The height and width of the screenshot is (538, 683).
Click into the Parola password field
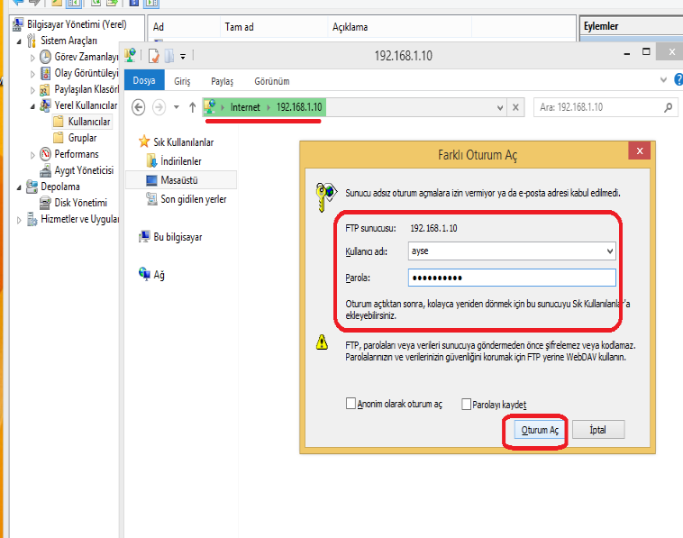tap(511, 278)
